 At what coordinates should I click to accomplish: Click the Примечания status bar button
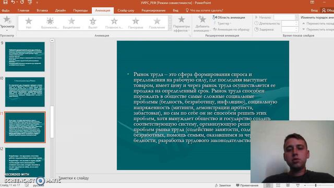point(247,185)
